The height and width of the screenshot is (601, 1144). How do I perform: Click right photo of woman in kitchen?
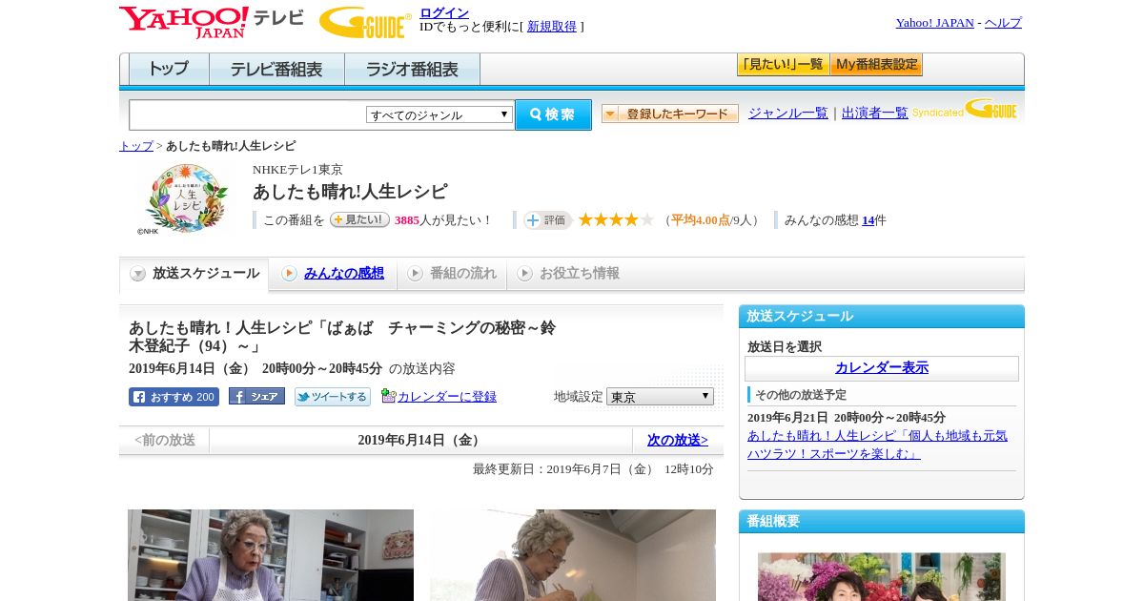click(x=573, y=555)
